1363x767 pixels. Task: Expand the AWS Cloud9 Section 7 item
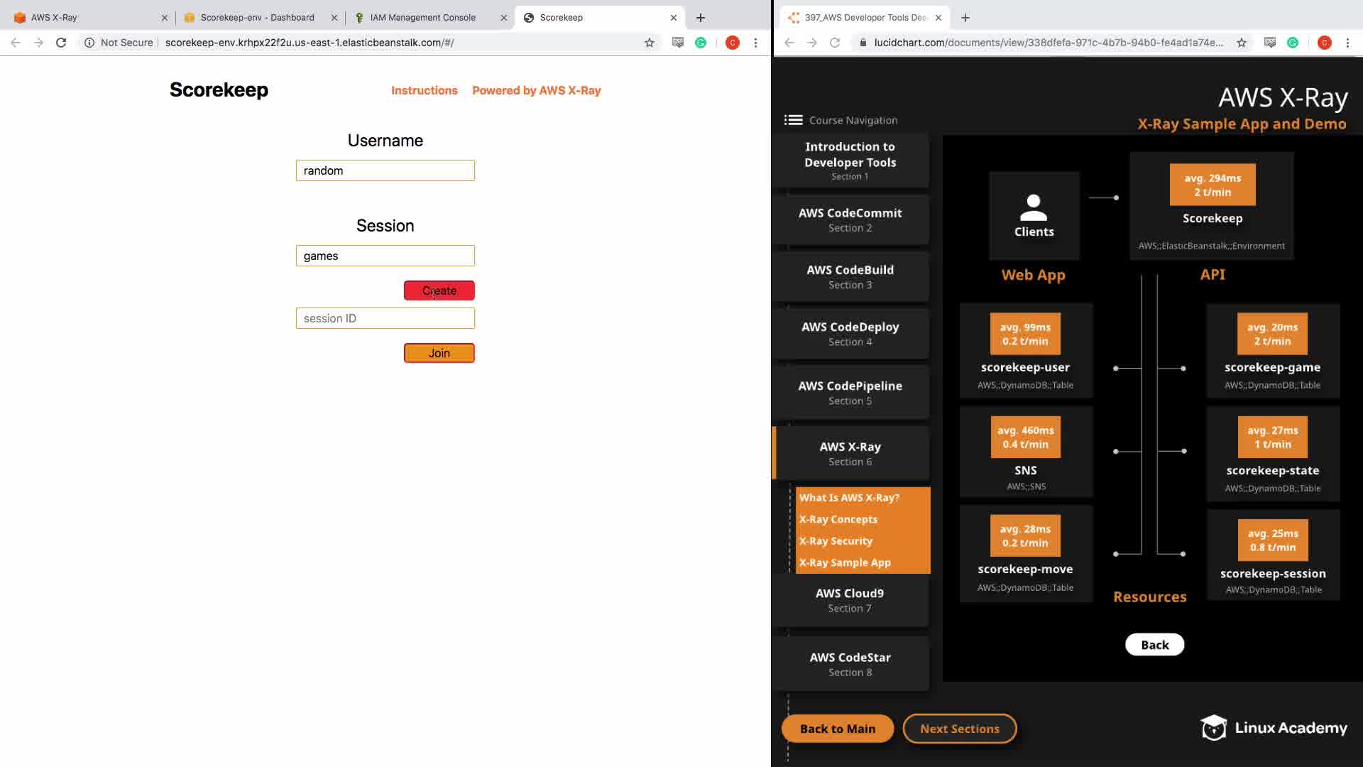tap(850, 600)
